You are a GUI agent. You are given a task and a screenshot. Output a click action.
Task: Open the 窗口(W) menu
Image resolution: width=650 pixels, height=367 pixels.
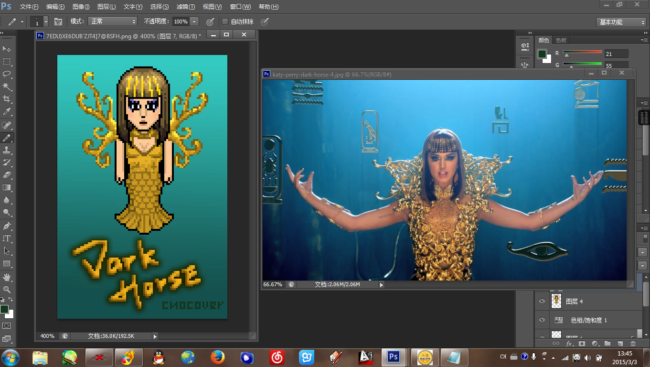tap(240, 7)
